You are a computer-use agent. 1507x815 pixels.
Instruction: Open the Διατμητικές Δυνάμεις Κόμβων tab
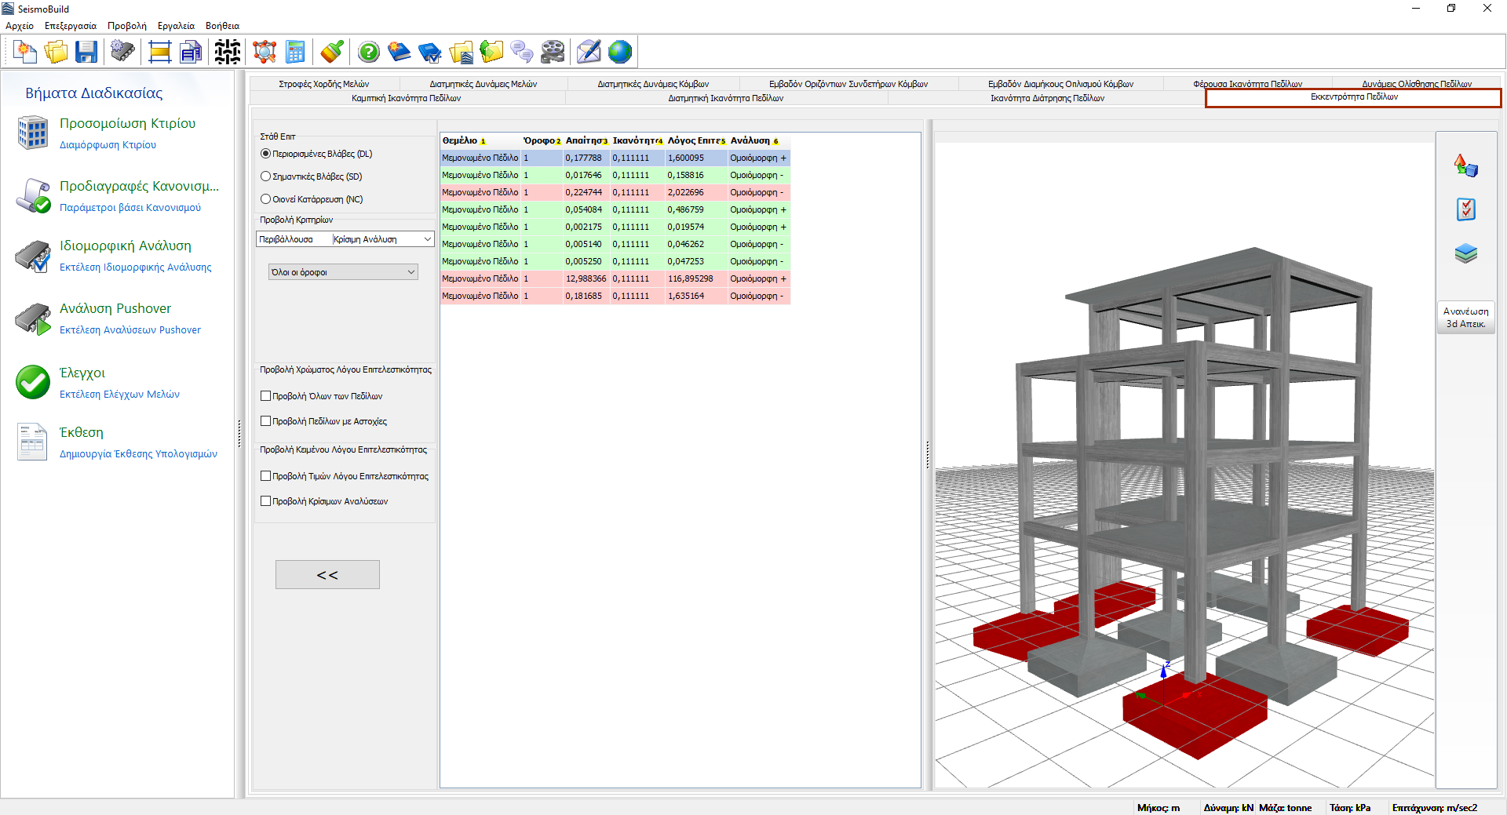652,84
